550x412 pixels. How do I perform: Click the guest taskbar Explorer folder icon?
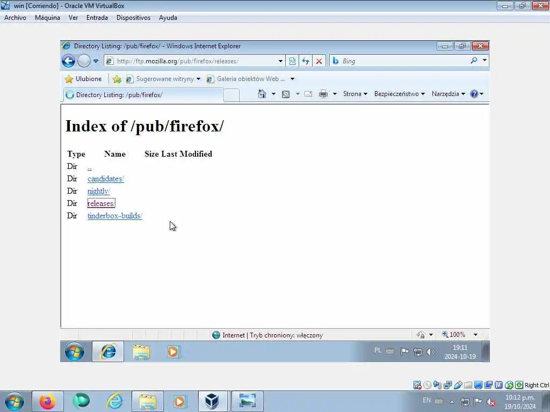(141, 352)
